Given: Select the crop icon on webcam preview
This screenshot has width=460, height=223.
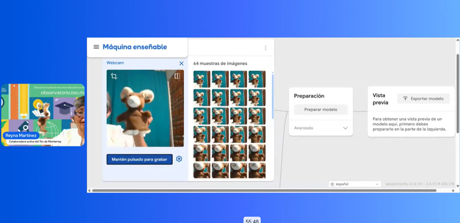Looking at the screenshot, I should click(114, 76).
